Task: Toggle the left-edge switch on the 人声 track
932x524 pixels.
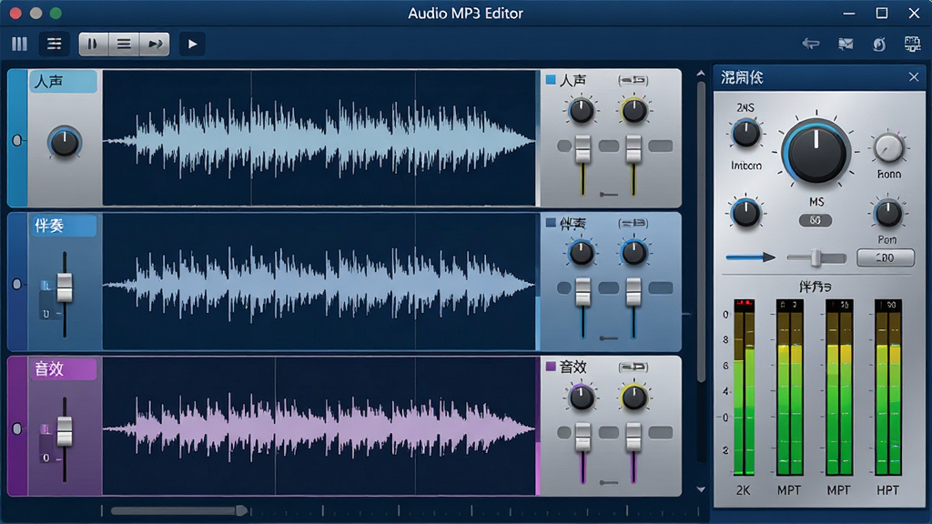Action: (x=17, y=140)
